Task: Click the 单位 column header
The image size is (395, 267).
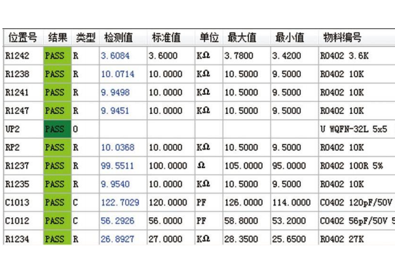Action: [208, 37]
